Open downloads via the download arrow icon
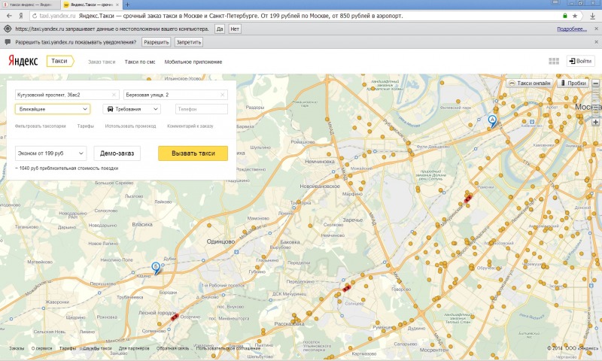 click(x=593, y=16)
